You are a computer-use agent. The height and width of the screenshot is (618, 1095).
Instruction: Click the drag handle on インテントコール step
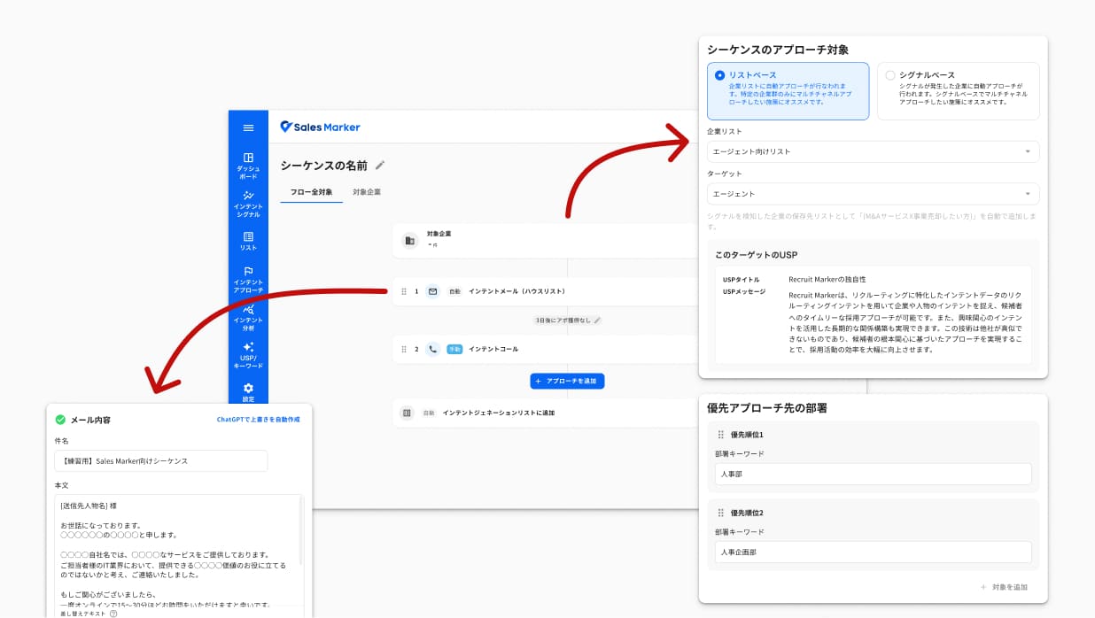tap(404, 349)
